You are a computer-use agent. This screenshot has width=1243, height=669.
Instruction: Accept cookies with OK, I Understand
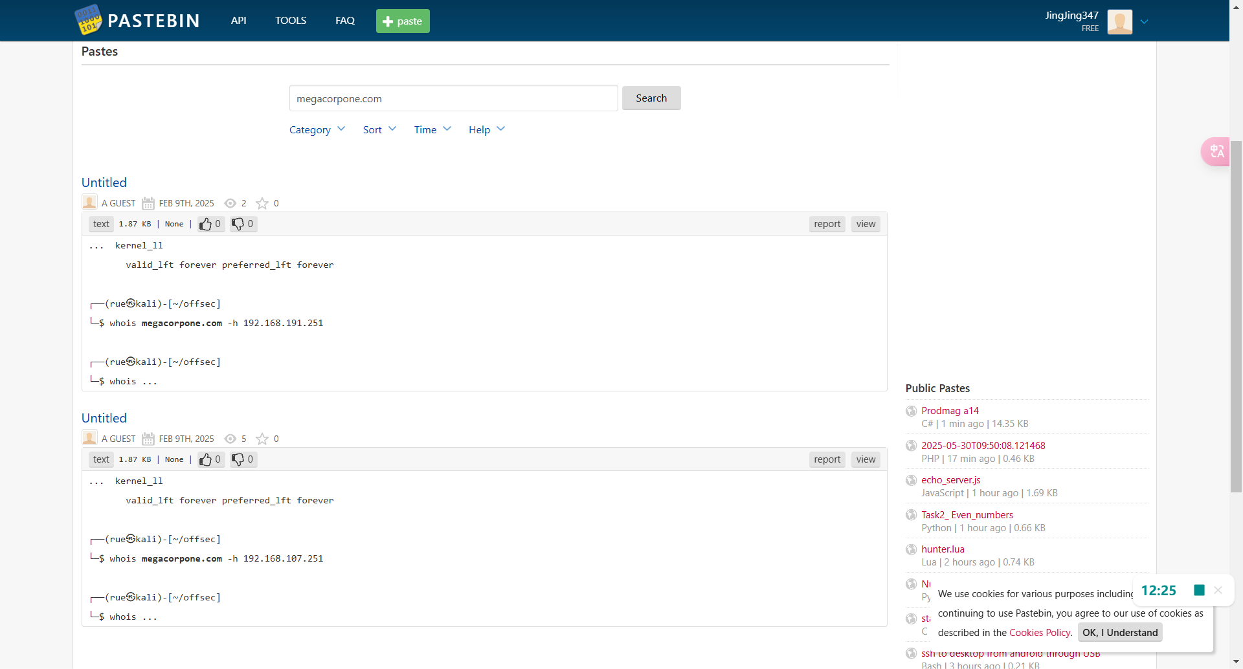point(1120,633)
